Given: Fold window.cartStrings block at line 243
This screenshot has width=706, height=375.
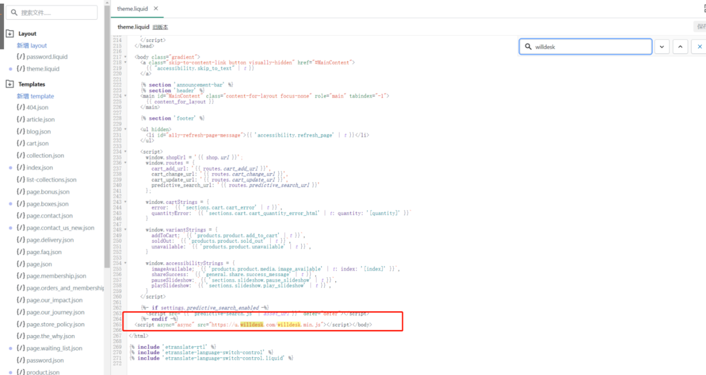Looking at the screenshot, I should [x=125, y=202].
